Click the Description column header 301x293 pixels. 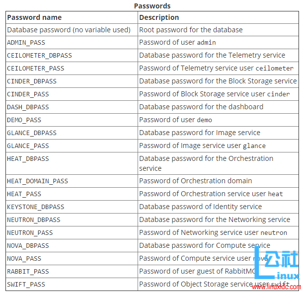click(x=159, y=17)
